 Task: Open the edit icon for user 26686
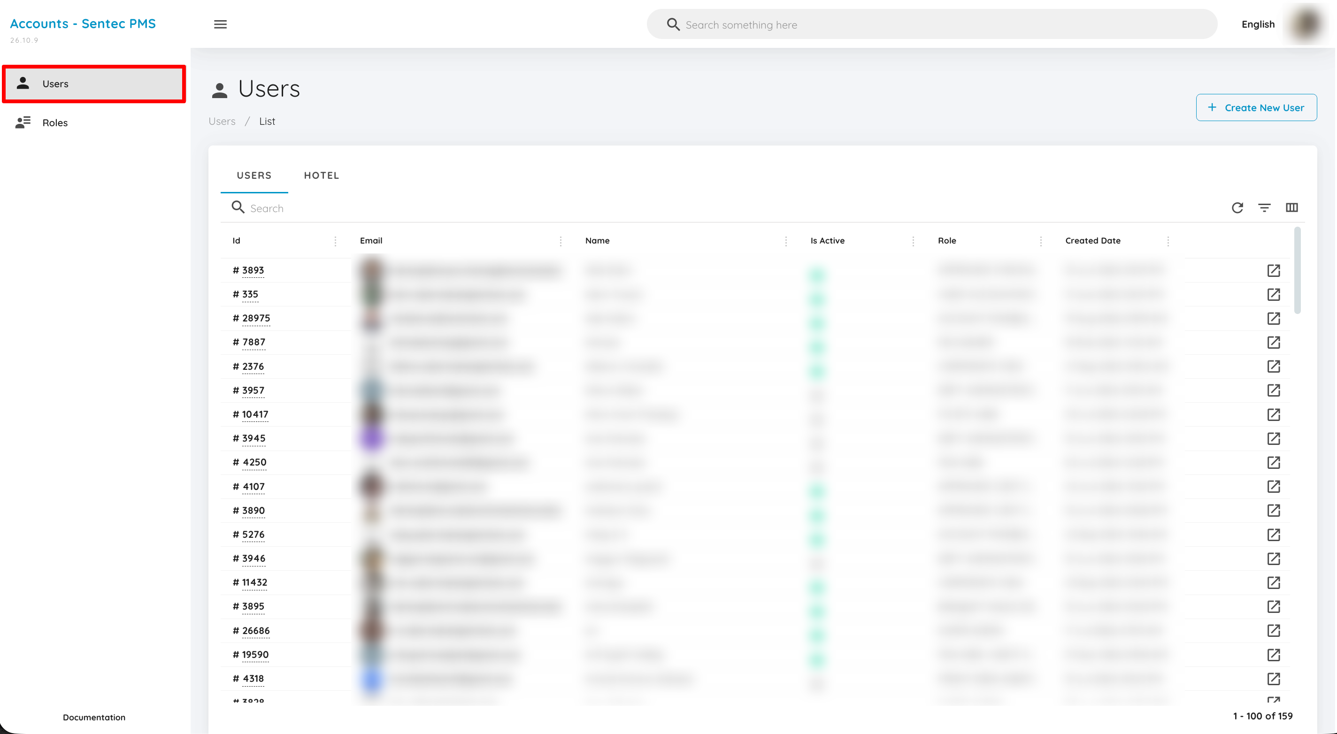(x=1274, y=630)
